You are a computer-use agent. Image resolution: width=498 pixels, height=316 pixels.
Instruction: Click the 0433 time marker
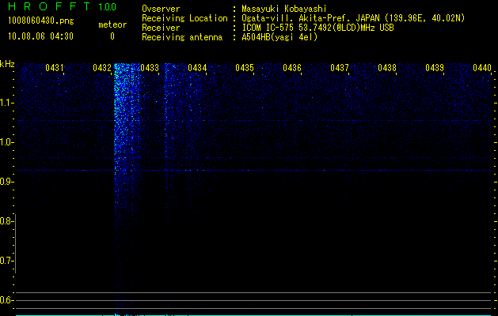click(x=150, y=68)
